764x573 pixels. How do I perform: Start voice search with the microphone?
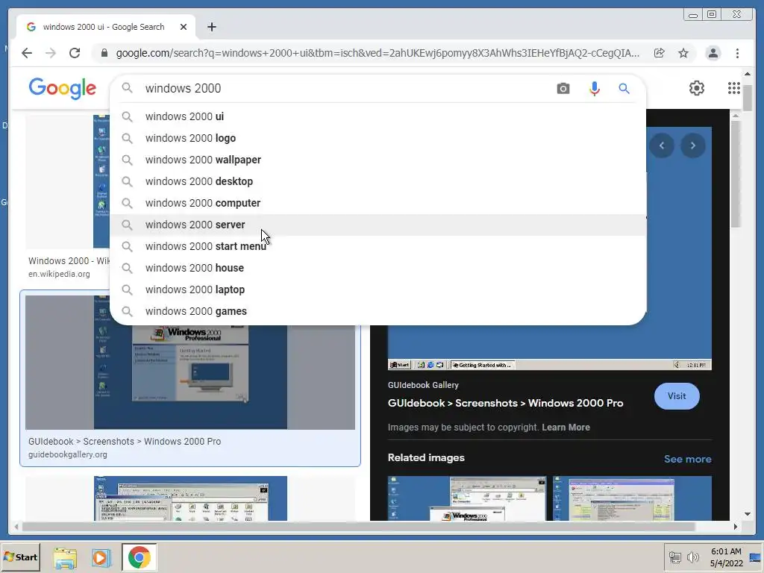(594, 88)
